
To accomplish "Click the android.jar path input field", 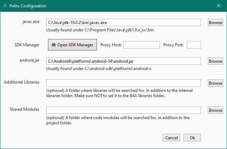I will [123, 61].
